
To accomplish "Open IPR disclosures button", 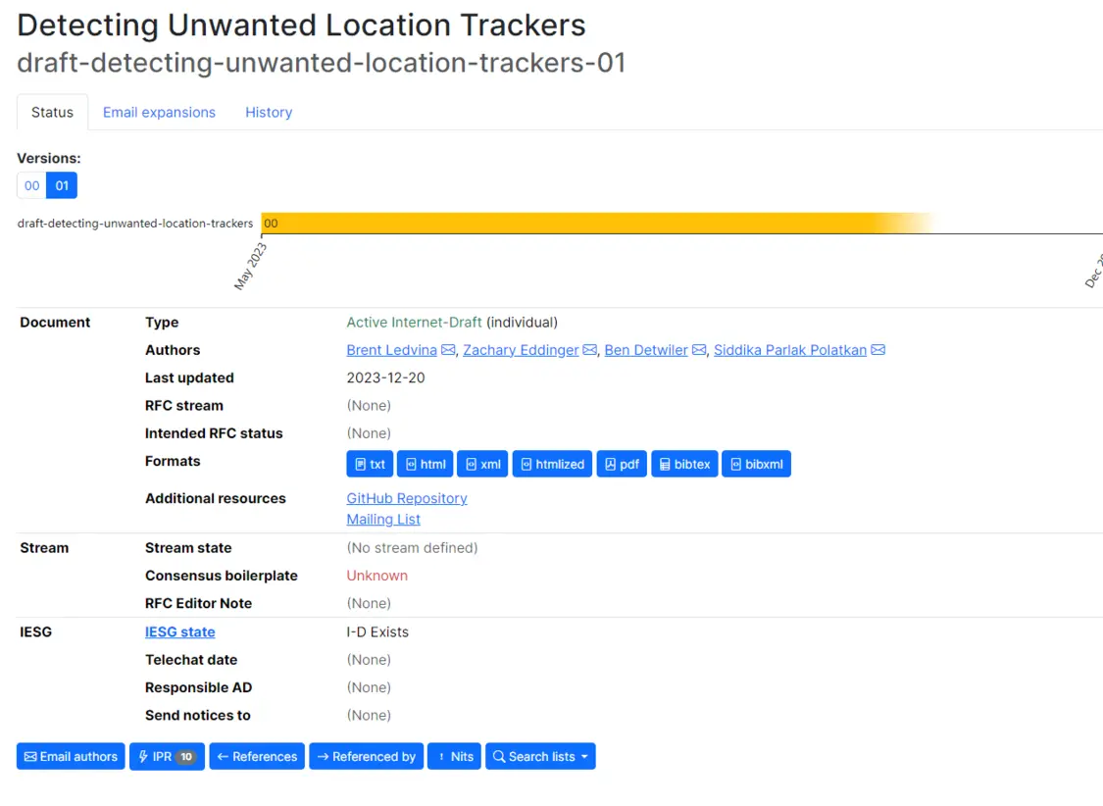I will [167, 756].
